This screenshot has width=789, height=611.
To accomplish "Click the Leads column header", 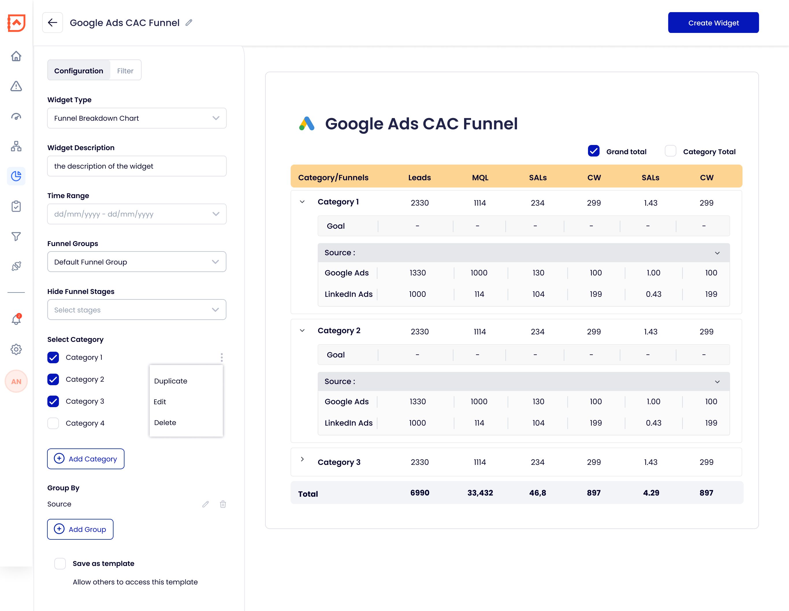I will [419, 177].
